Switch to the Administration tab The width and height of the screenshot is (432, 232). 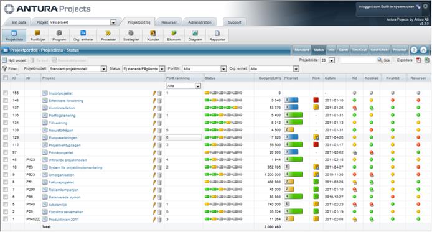pos(200,22)
